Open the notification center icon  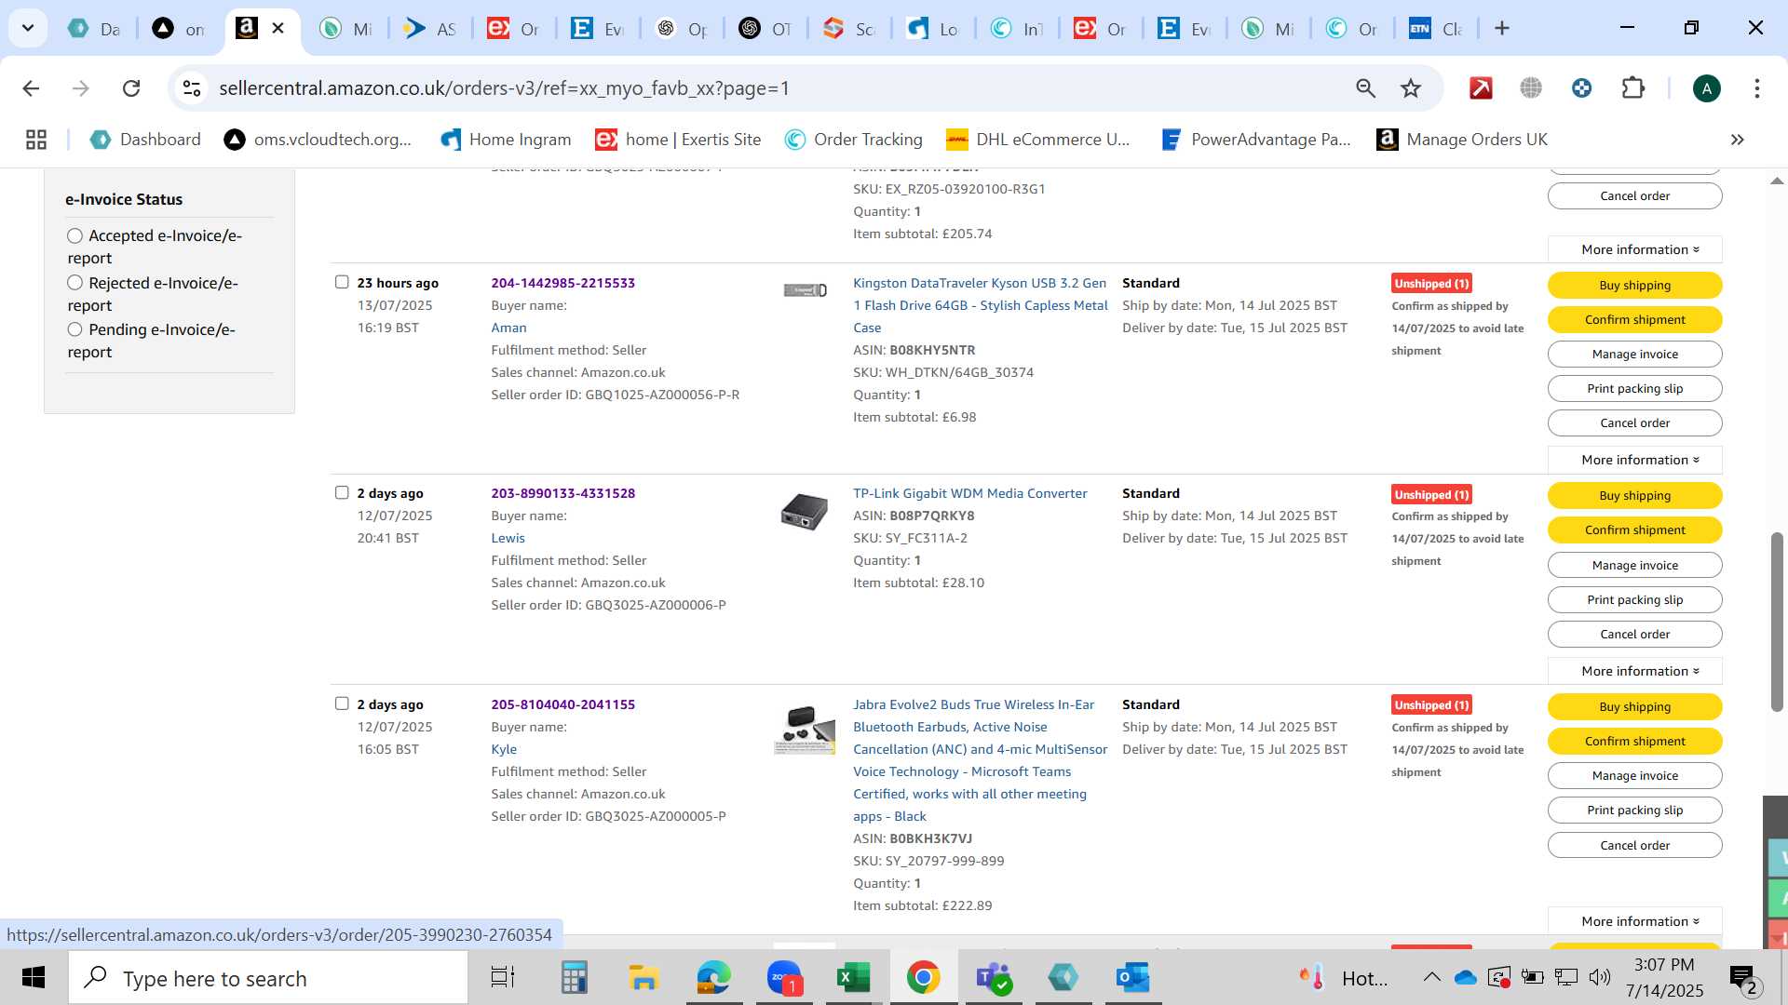pyautogui.click(x=1743, y=978)
